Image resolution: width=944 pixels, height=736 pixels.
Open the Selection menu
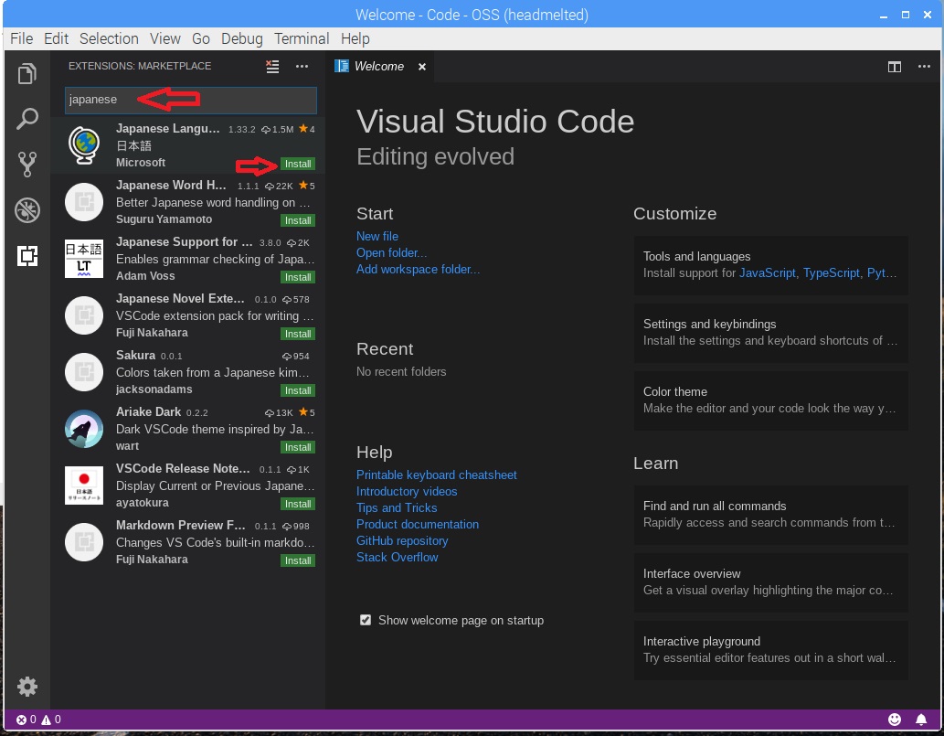[x=109, y=38]
